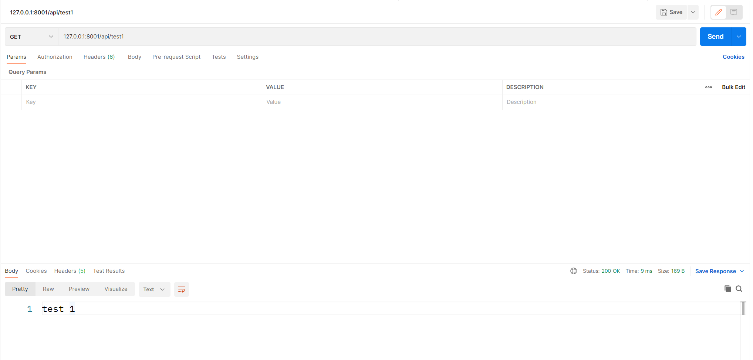The image size is (753, 360).
Task: Switch to Preview response view
Action: [x=79, y=289]
